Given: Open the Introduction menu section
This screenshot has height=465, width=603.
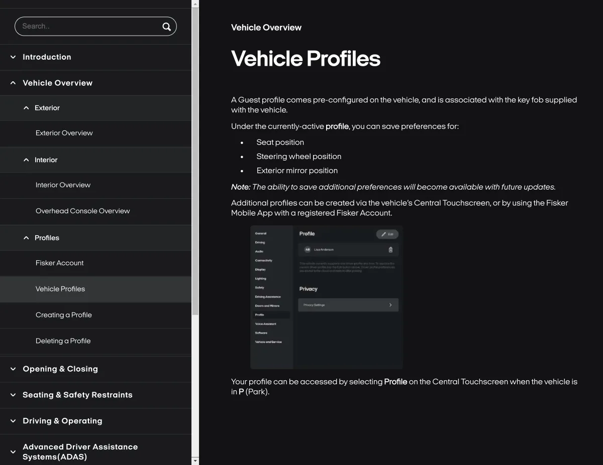Looking at the screenshot, I should click(47, 57).
